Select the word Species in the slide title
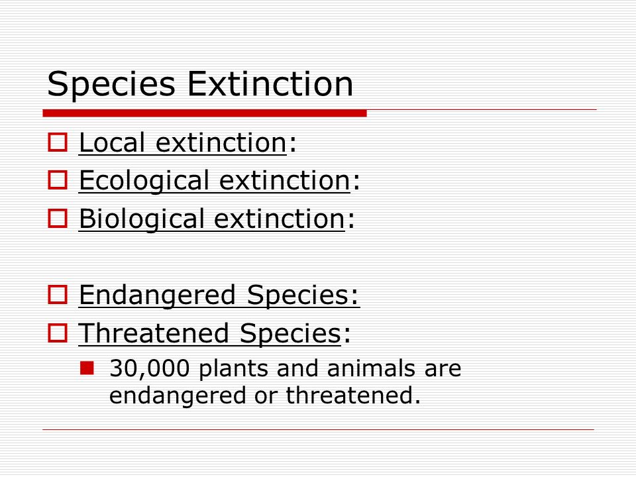Screen dimensions: 636x477 (x=111, y=85)
